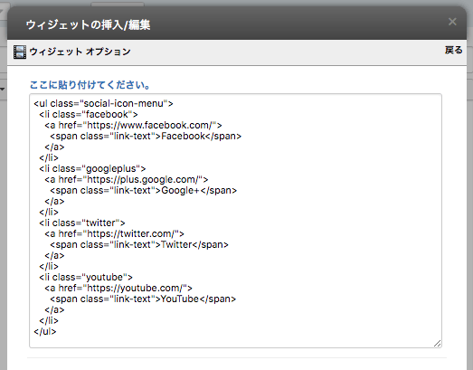Click the li class="twitter" line
Screen dimensions: 473x370
click(82, 223)
